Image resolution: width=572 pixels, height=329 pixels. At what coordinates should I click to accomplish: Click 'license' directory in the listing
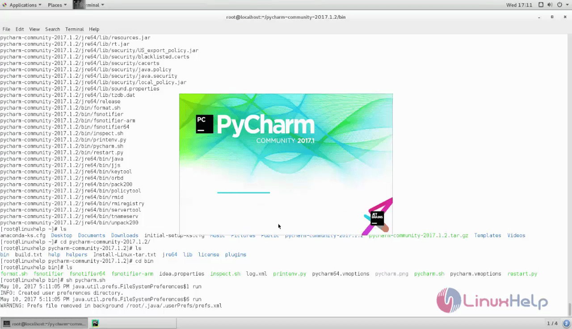coord(209,255)
